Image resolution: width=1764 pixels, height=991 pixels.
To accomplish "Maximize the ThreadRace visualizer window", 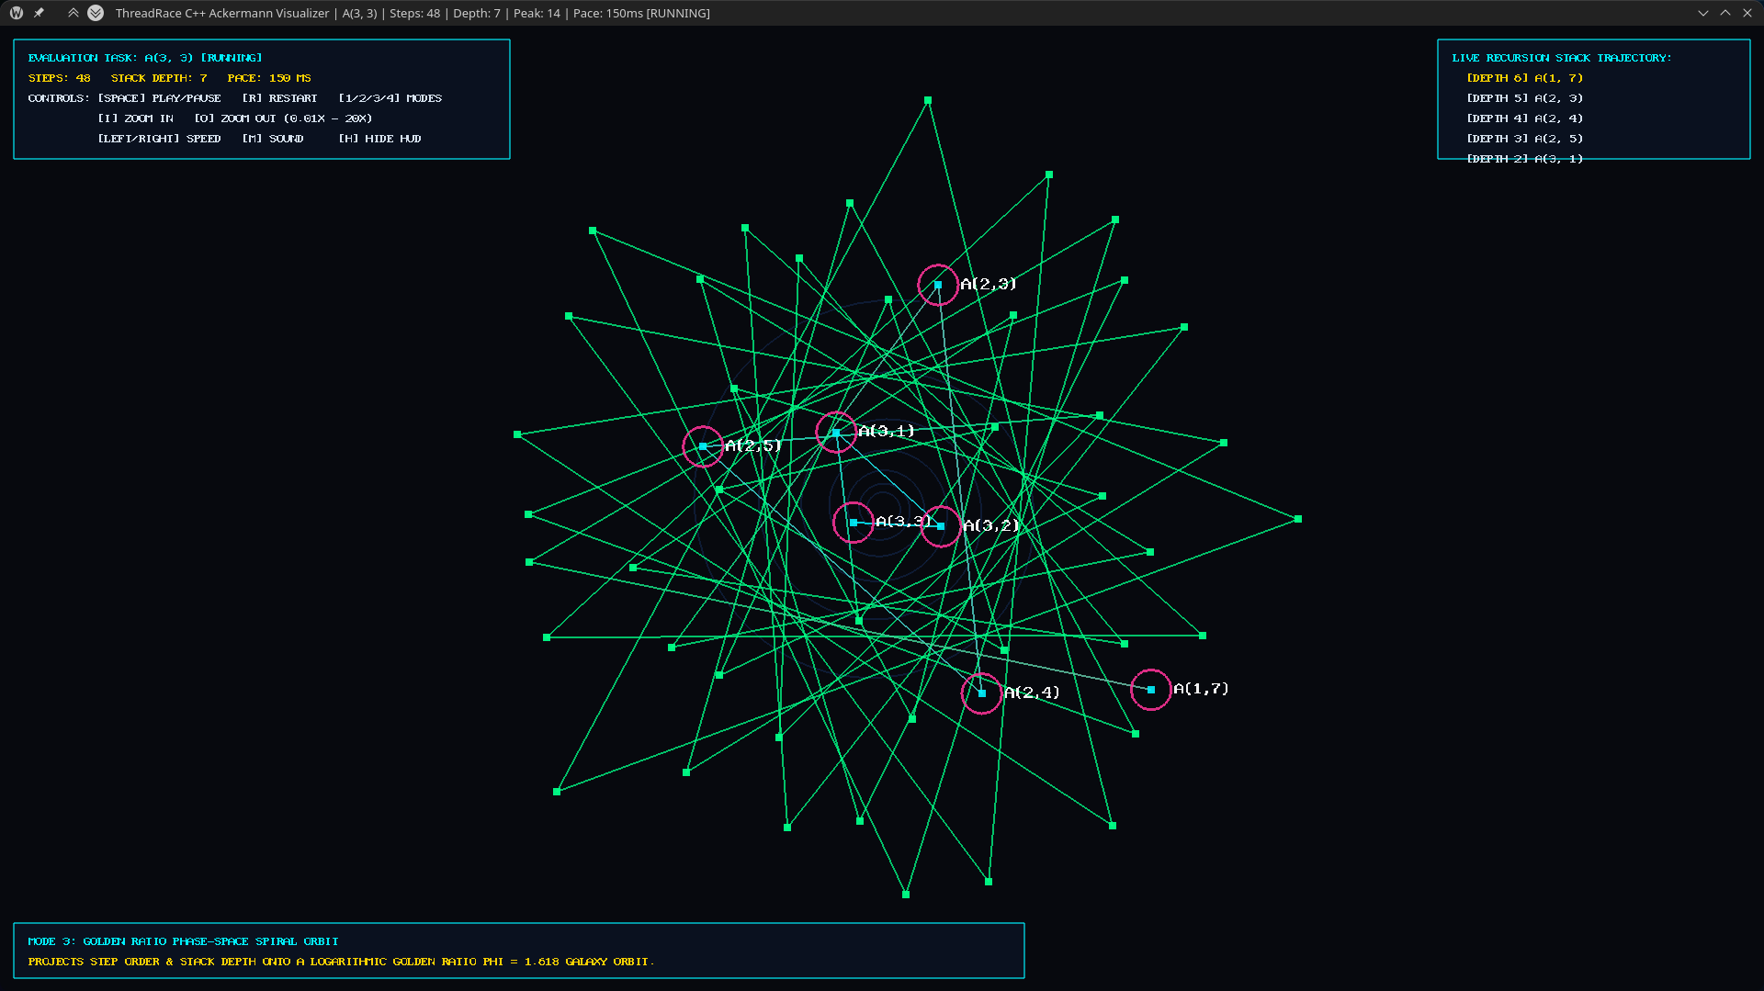I will coord(1725,13).
